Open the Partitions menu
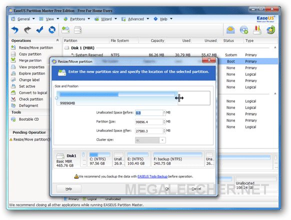The image size is (291, 220). pos(77,19)
